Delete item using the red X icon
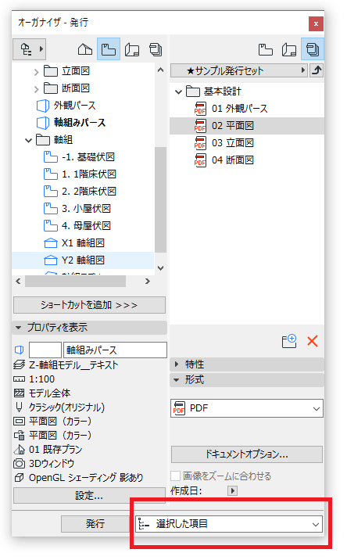The height and width of the screenshot is (560, 347). (313, 341)
